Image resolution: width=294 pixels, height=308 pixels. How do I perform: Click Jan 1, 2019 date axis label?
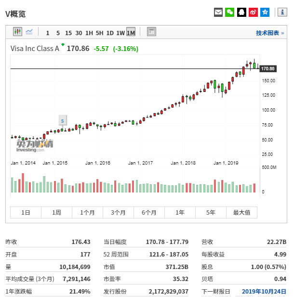226,163
